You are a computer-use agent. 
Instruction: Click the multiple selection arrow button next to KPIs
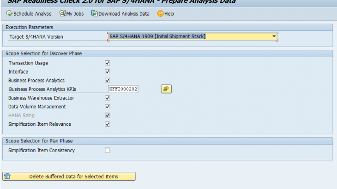coord(166,89)
